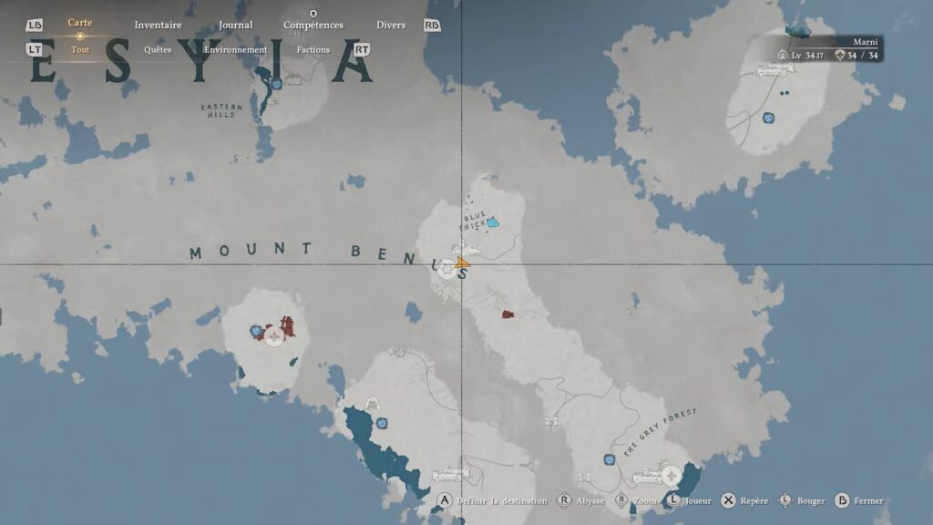Image resolution: width=933 pixels, height=525 pixels.
Task: Select the red settlement marker in western clearing
Action: (x=287, y=326)
